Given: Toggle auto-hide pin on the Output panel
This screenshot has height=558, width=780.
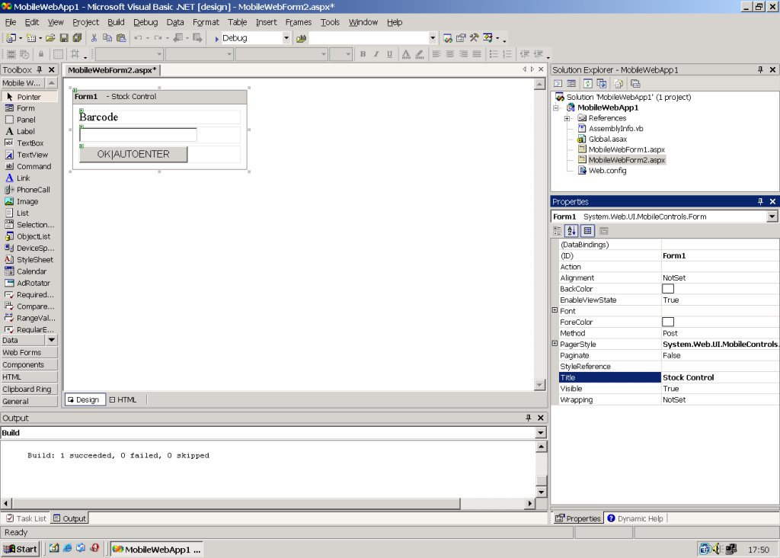Looking at the screenshot, I should (529, 418).
